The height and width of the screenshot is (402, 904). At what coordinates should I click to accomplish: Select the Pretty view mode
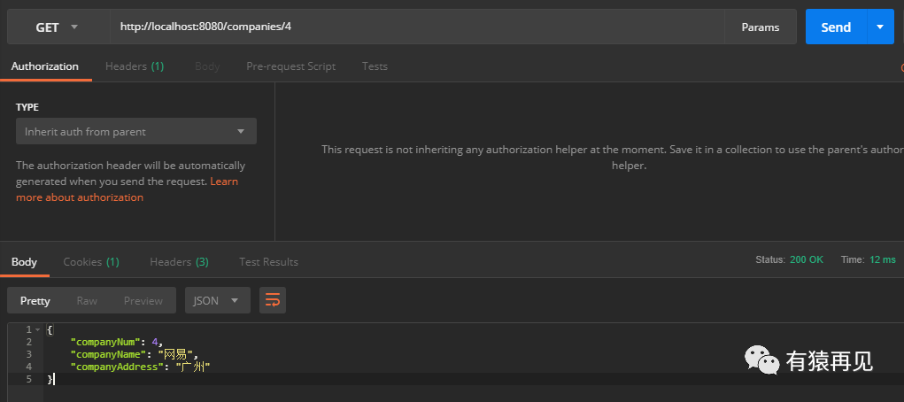coord(35,301)
